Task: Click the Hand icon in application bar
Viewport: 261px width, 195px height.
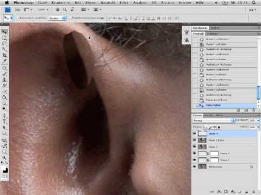Action: tap(58, 10)
